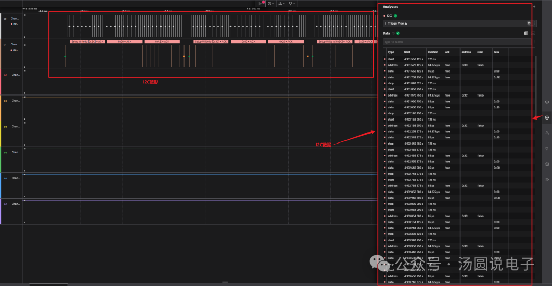The image size is (552, 286).
Task: Select the Analyzers sidebar icon
Action: (x=547, y=117)
